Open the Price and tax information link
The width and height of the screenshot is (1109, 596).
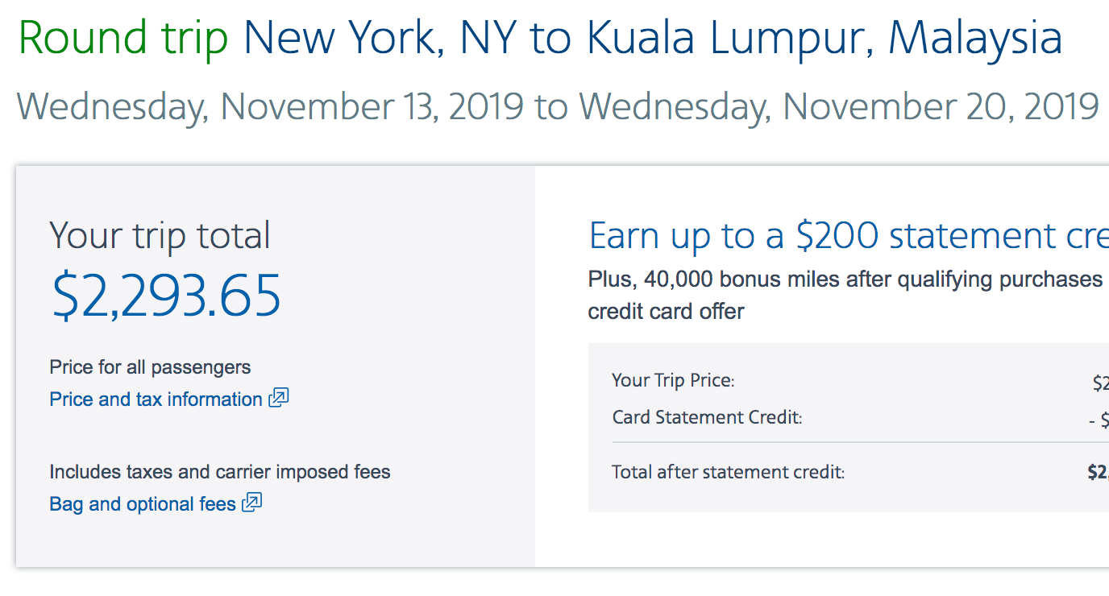tap(156, 399)
